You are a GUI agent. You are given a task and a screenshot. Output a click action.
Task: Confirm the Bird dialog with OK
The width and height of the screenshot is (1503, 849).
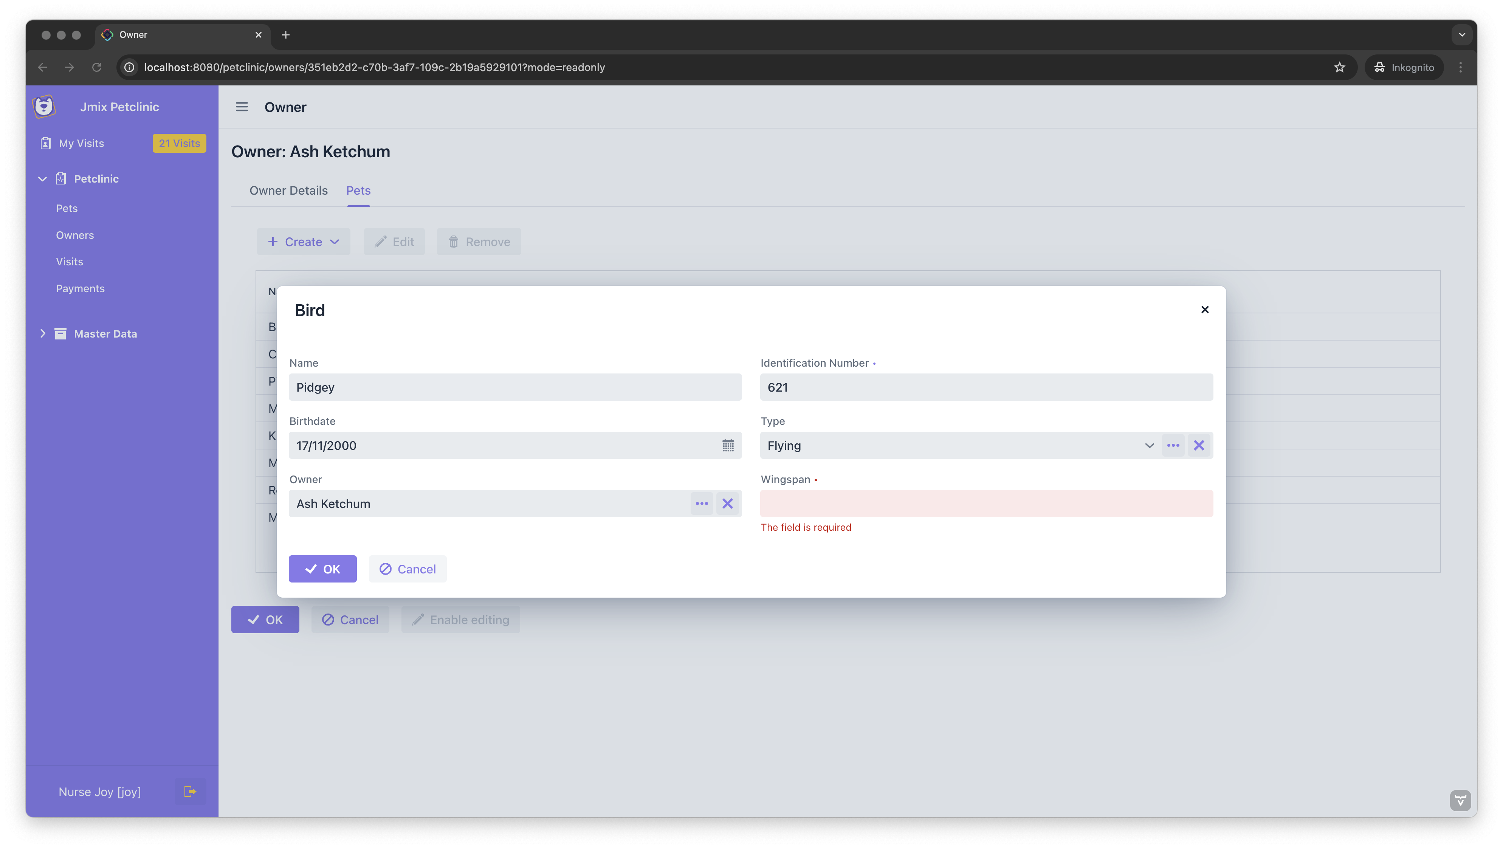pyautogui.click(x=322, y=569)
